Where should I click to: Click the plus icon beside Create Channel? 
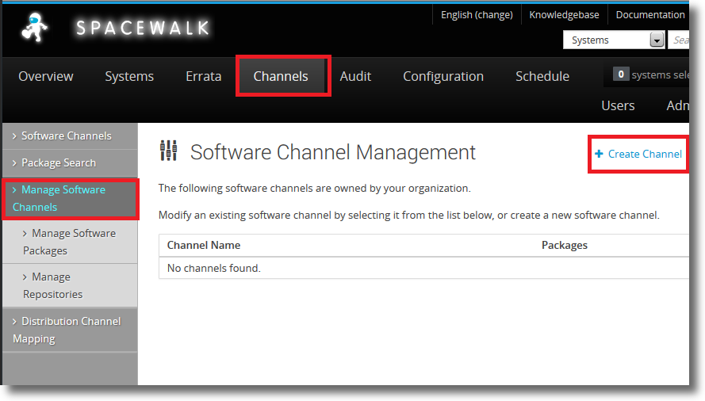(x=599, y=154)
